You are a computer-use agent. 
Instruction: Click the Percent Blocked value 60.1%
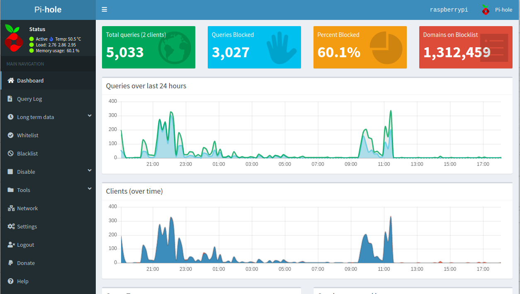pyautogui.click(x=339, y=52)
